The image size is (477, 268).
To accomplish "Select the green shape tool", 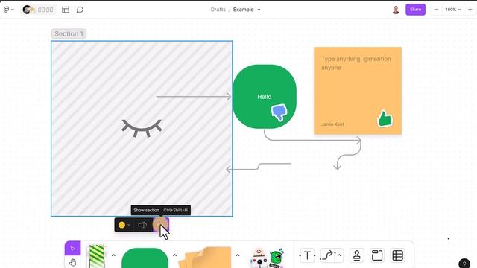I will point(145,258).
